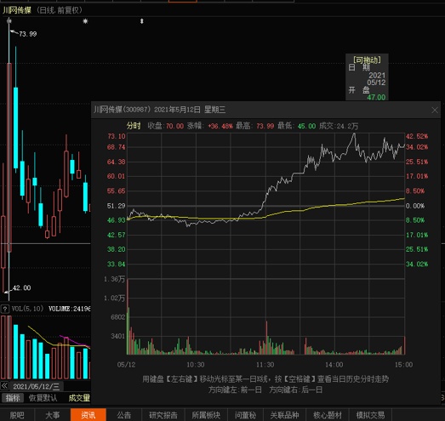The width and height of the screenshot is (445, 421).
Task: Click the [可拖动] info box header
Action: click(x=367, y=60)
